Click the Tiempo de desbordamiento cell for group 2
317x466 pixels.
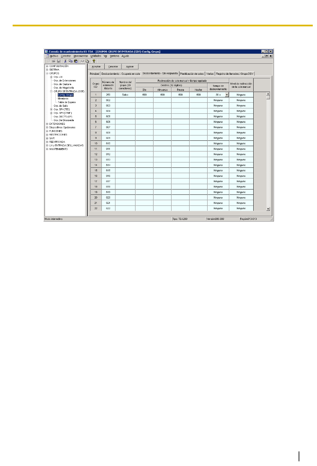(218, 100)
